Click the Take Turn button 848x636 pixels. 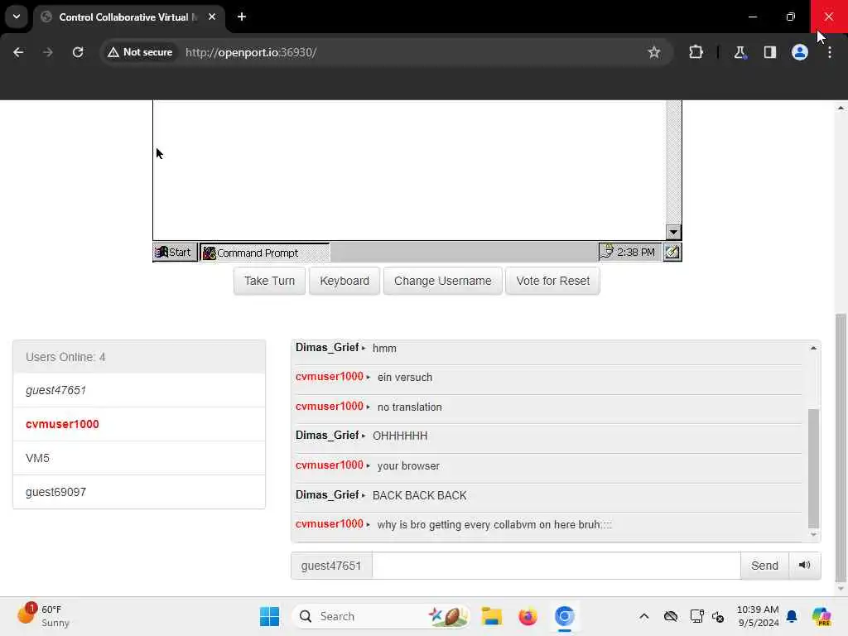tap(269, 281)
